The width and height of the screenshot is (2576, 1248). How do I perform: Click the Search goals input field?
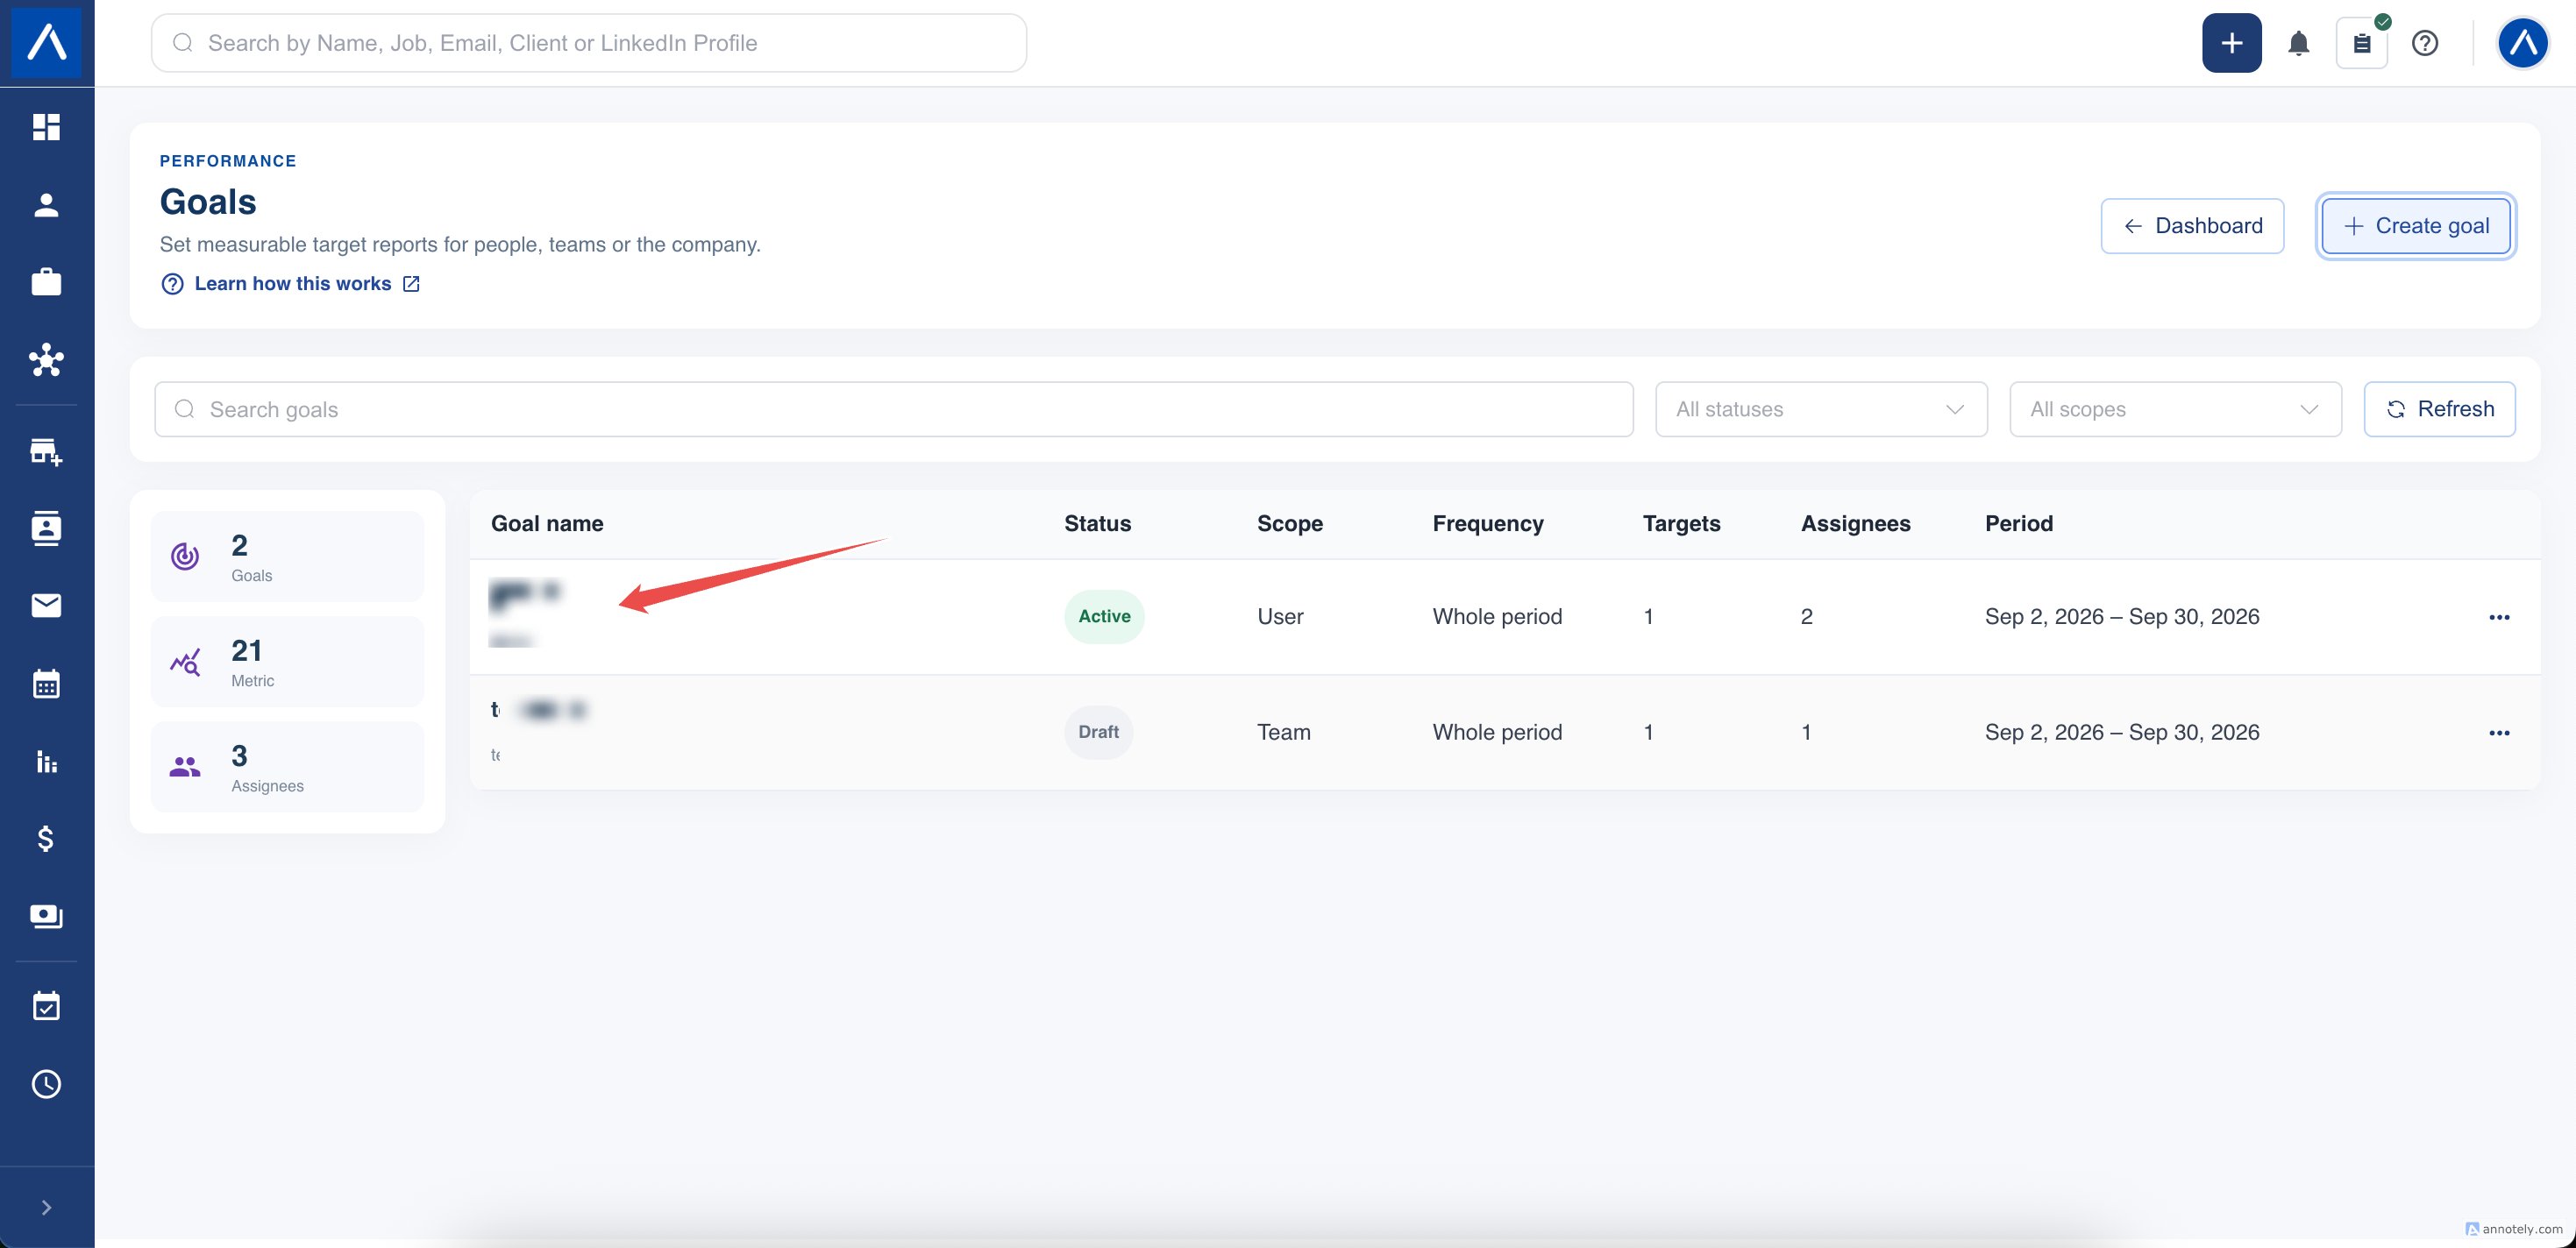coord(893,408)
